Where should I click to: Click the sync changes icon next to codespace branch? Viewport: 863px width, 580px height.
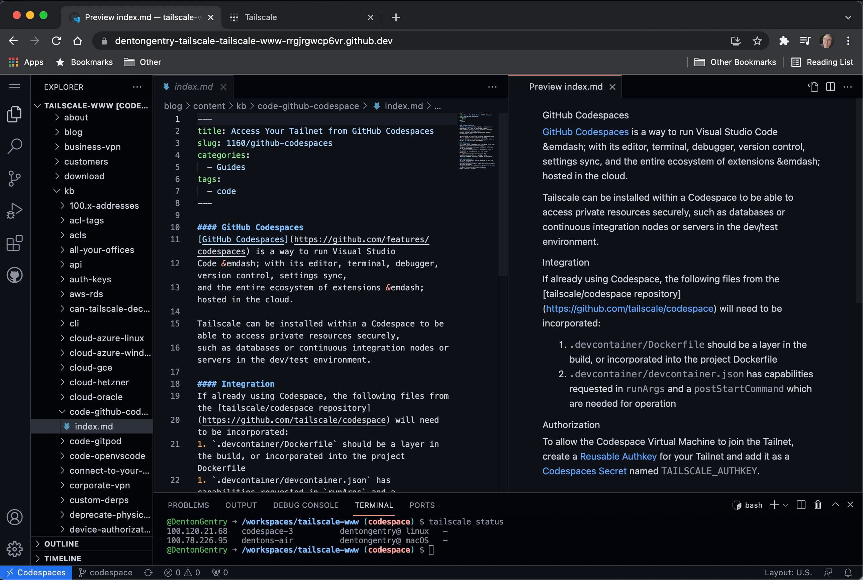pyautogui.click(x=148, y=572)
